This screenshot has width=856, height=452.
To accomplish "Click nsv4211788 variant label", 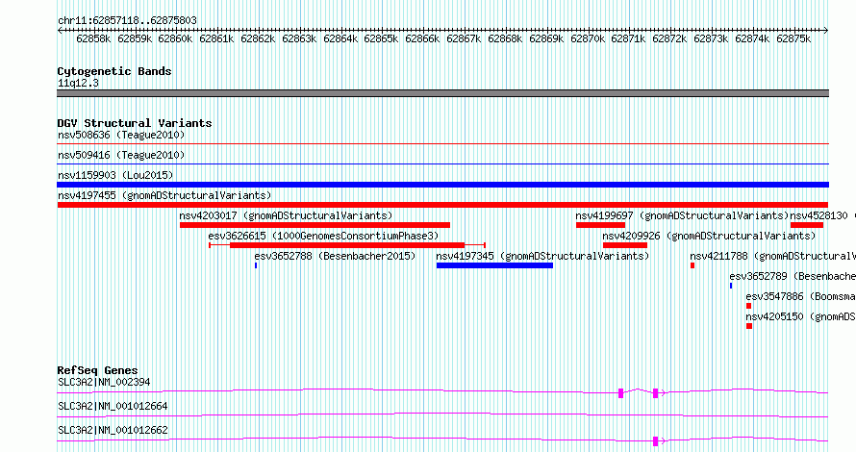I will [772, 256].
